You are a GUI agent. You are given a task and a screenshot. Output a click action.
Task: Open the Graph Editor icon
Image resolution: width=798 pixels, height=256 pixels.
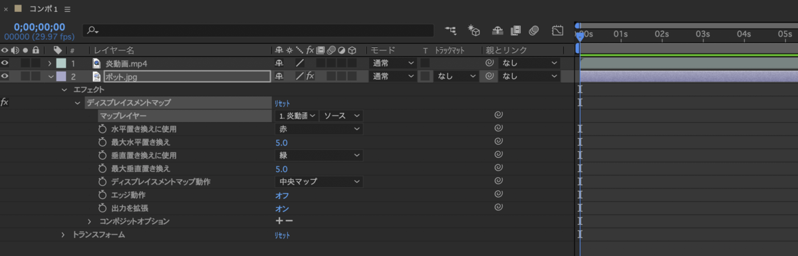(557, 30)
